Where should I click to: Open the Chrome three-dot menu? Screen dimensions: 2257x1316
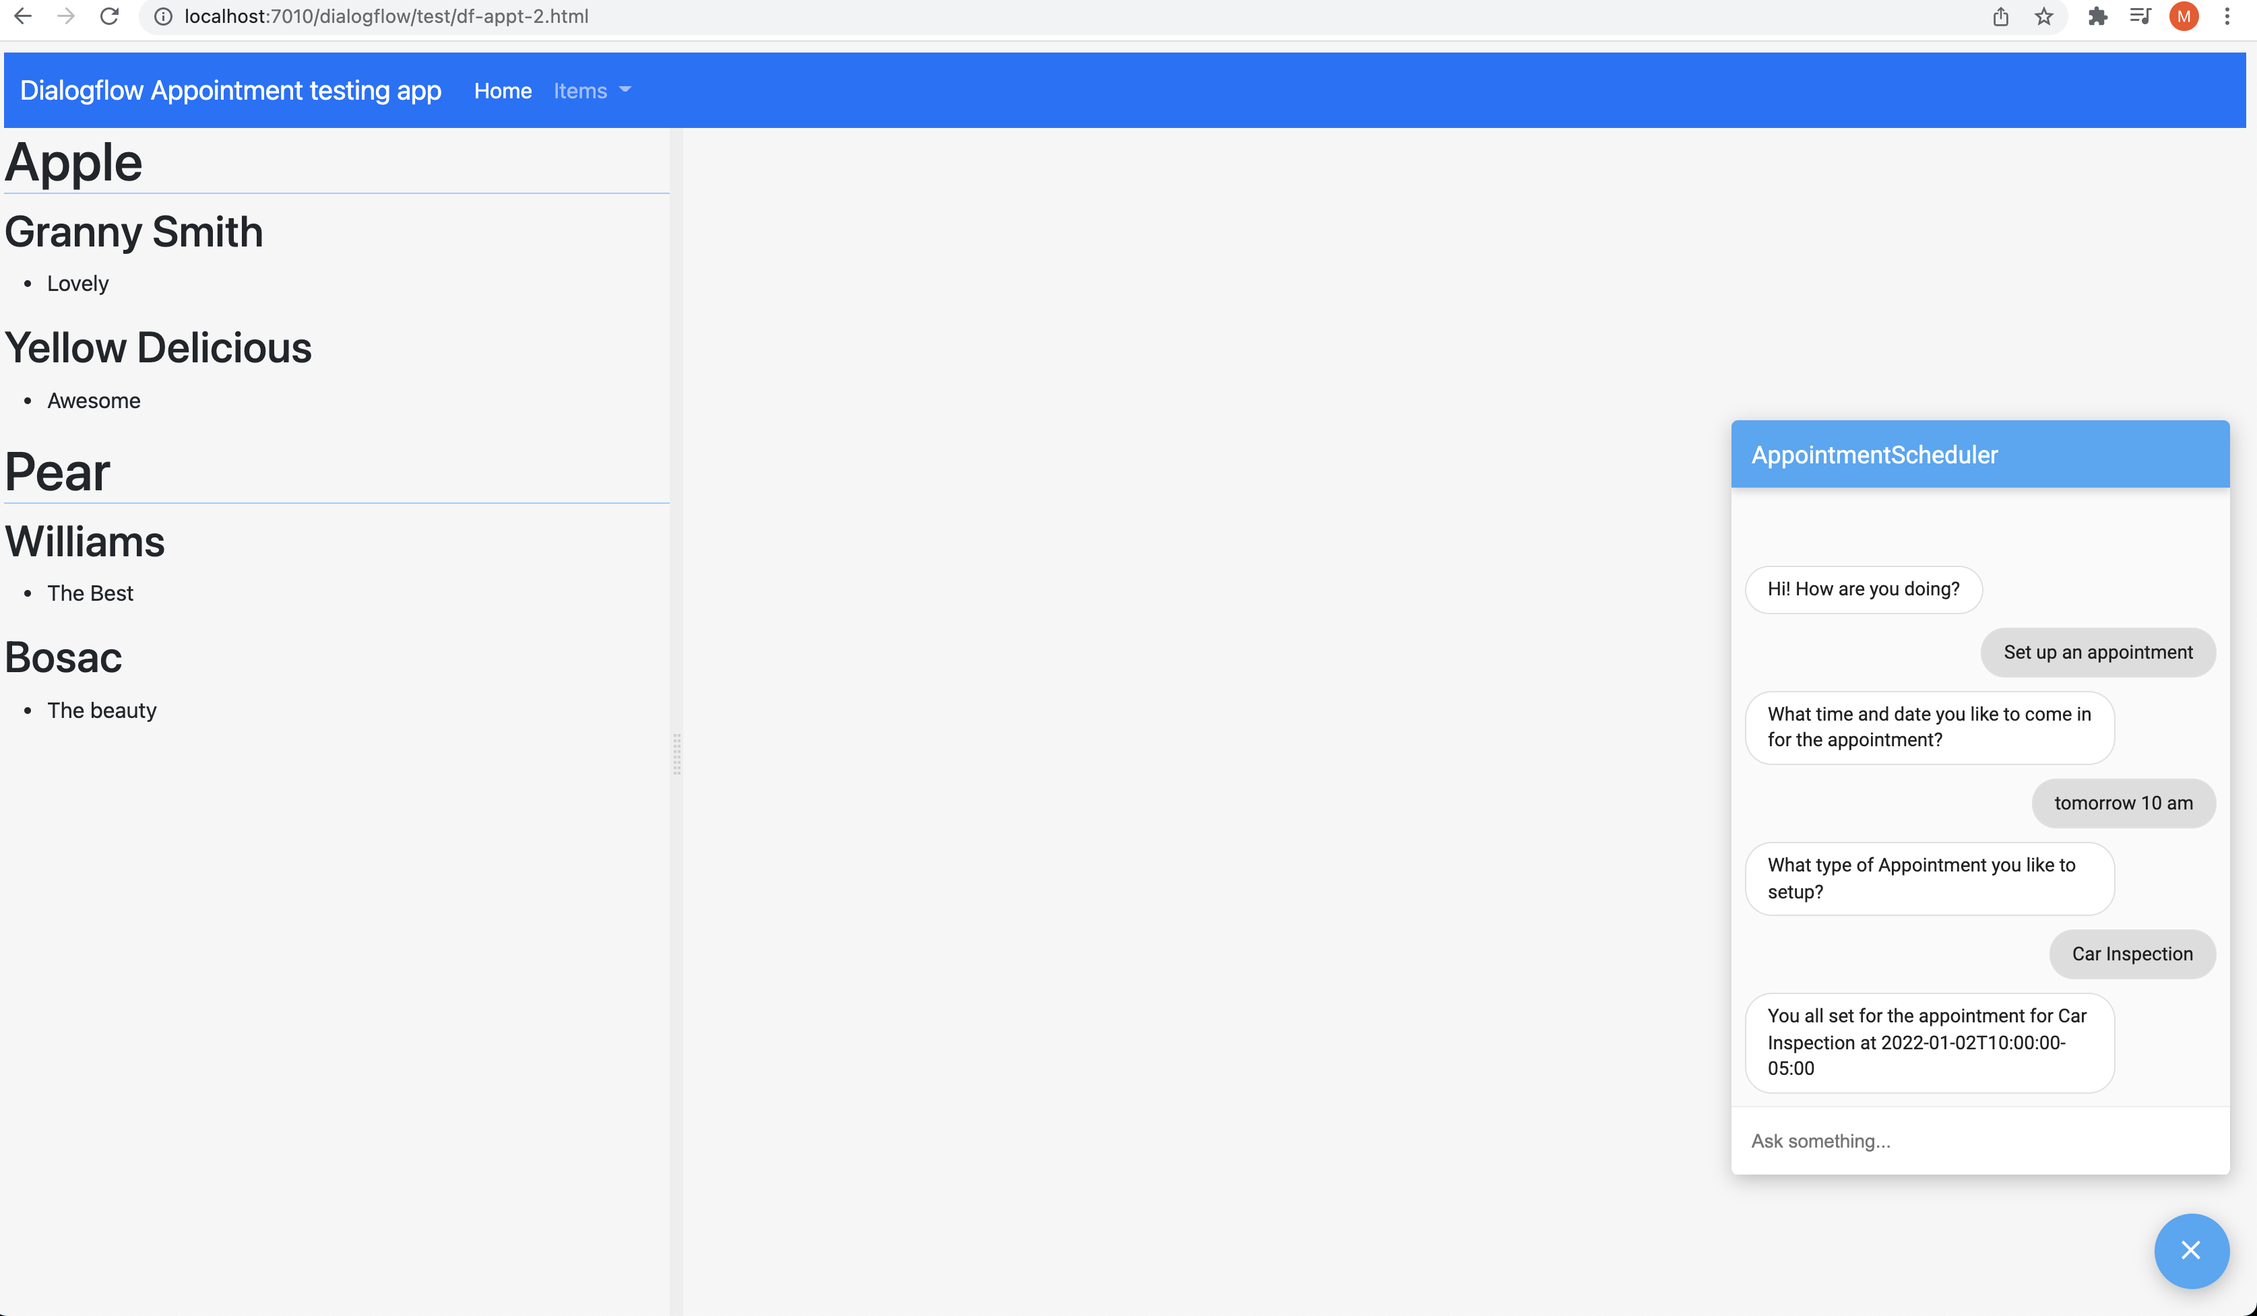pyautogui.click(x=2227, y=16)
